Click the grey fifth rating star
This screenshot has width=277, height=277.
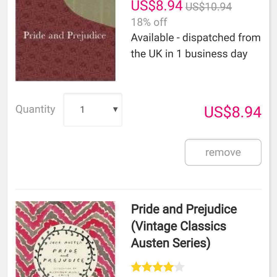tap(179, 267)
